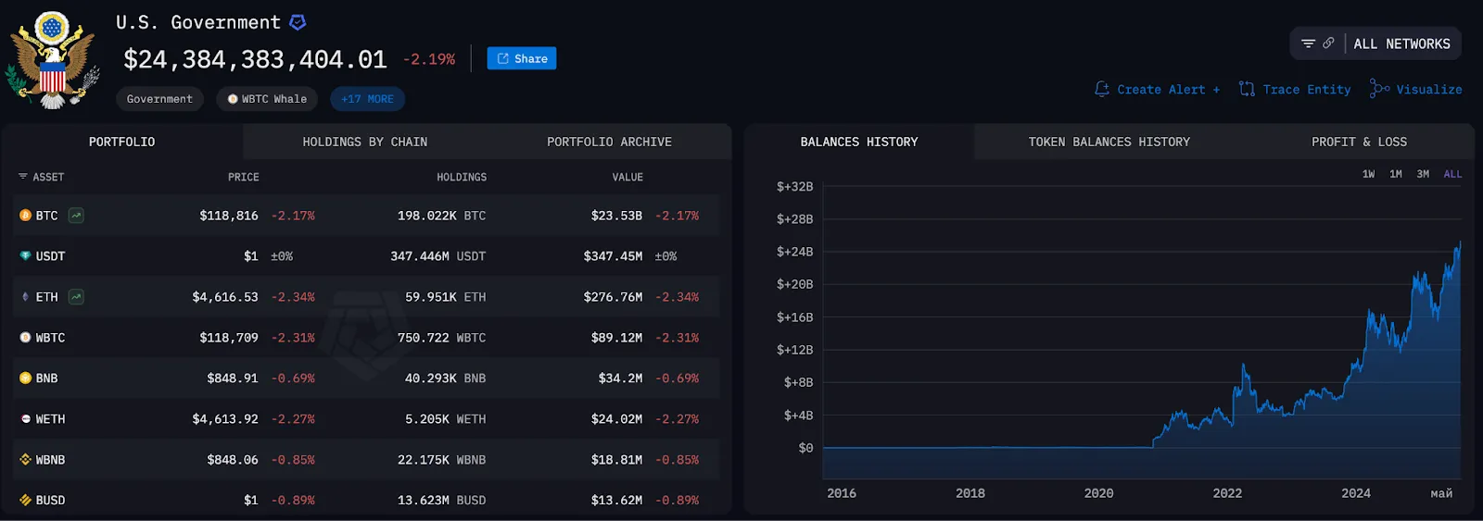Open the filter icon beside All Networks
Viewport: 1483px width, 521px height.
tap(1308, 43)
